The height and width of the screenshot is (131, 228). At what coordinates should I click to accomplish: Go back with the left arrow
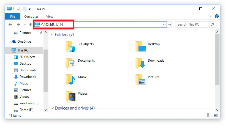click(10, 24)
